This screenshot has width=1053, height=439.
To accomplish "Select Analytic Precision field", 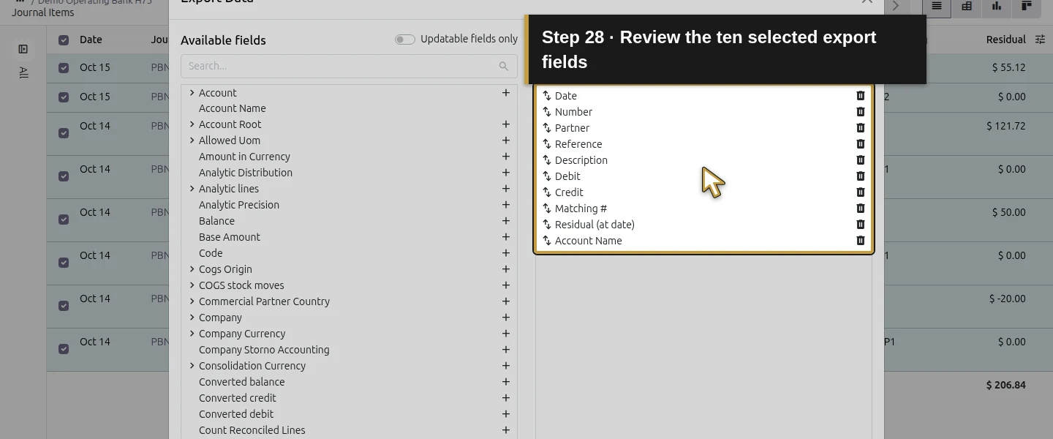I will click(239, 205).
